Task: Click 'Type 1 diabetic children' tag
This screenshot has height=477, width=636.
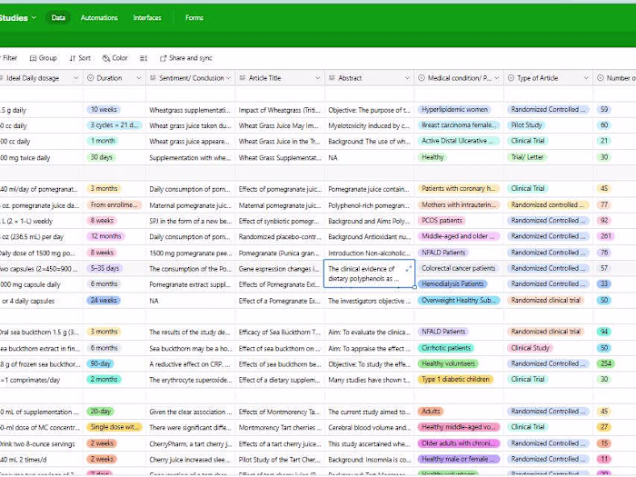Action: [x=455, y=380]
